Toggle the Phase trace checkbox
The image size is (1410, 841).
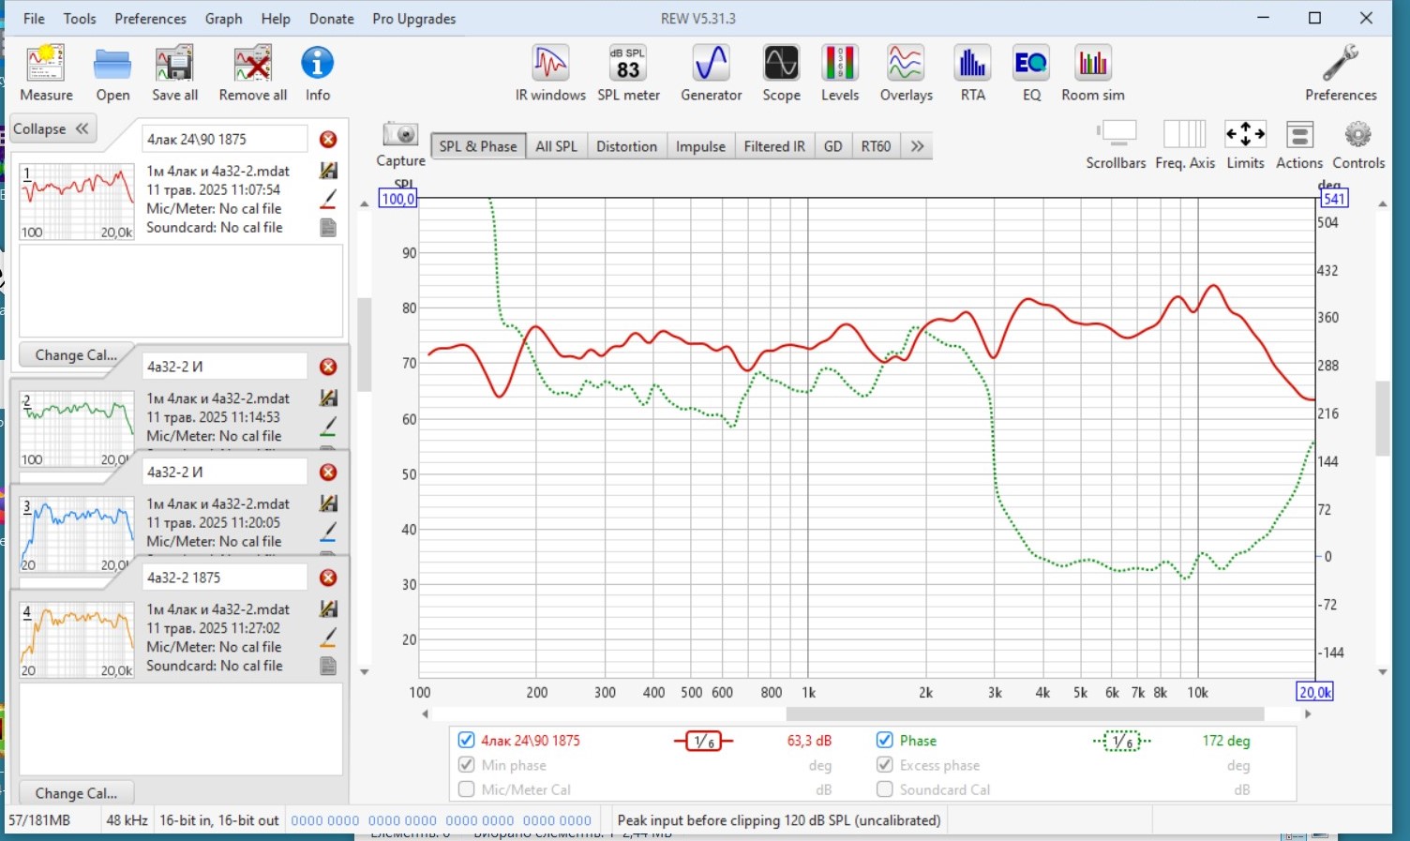click(x=884, y=740)
